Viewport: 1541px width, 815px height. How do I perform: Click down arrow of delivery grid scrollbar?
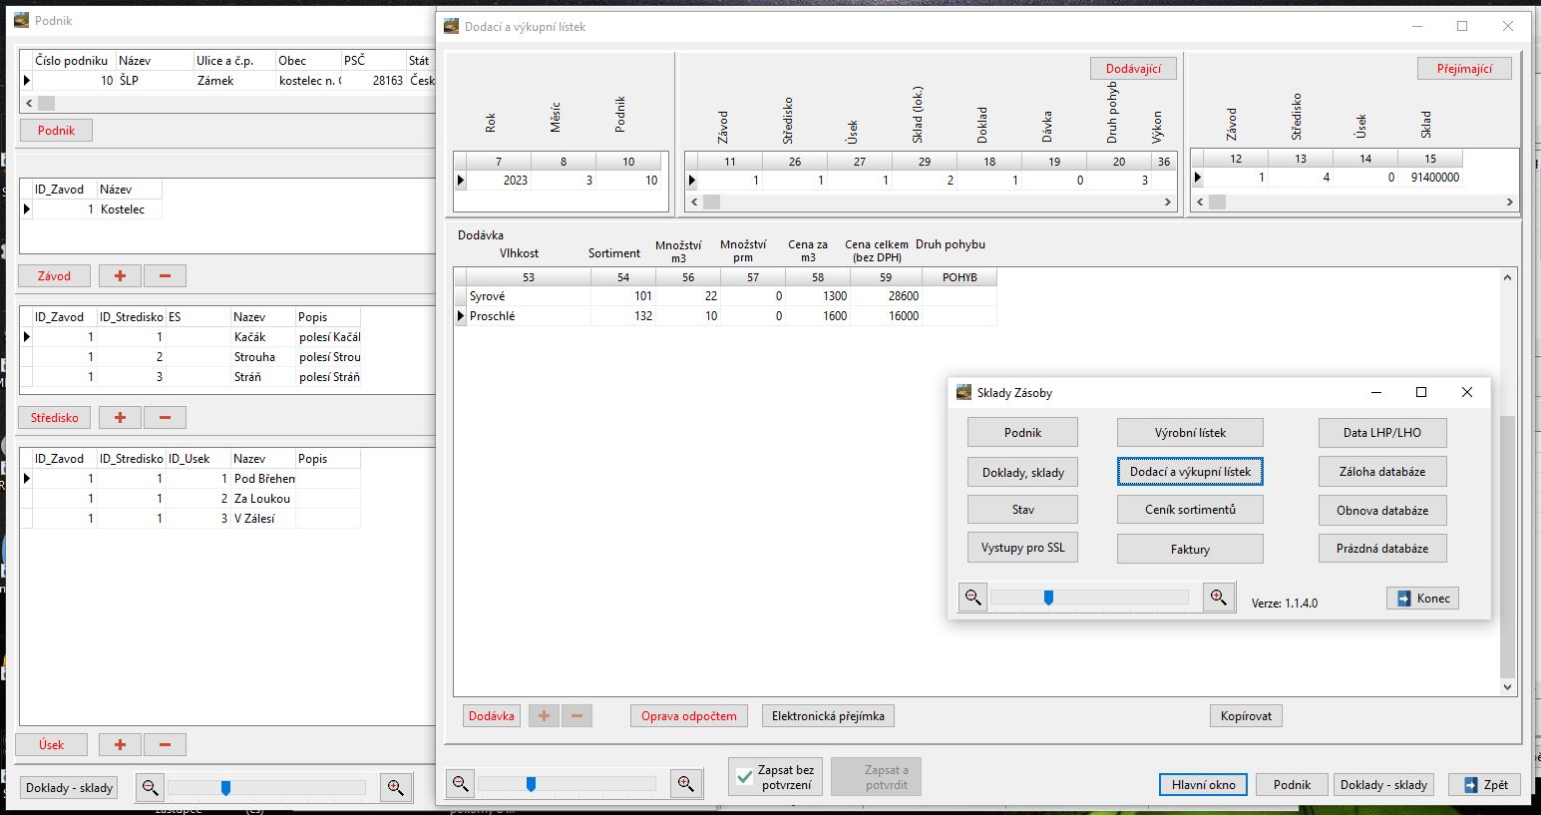coord(1507,687)
